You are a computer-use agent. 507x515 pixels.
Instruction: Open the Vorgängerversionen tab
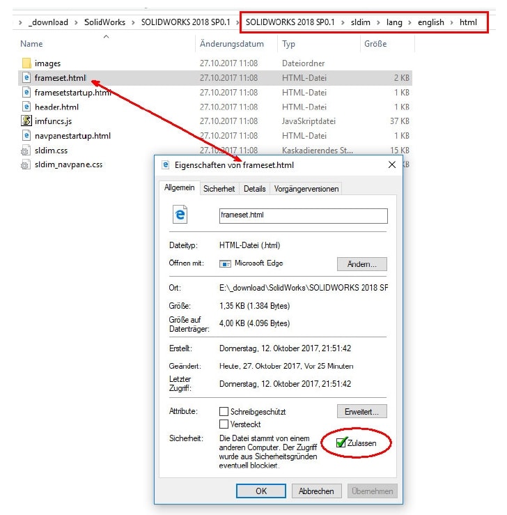click(306, 189)
